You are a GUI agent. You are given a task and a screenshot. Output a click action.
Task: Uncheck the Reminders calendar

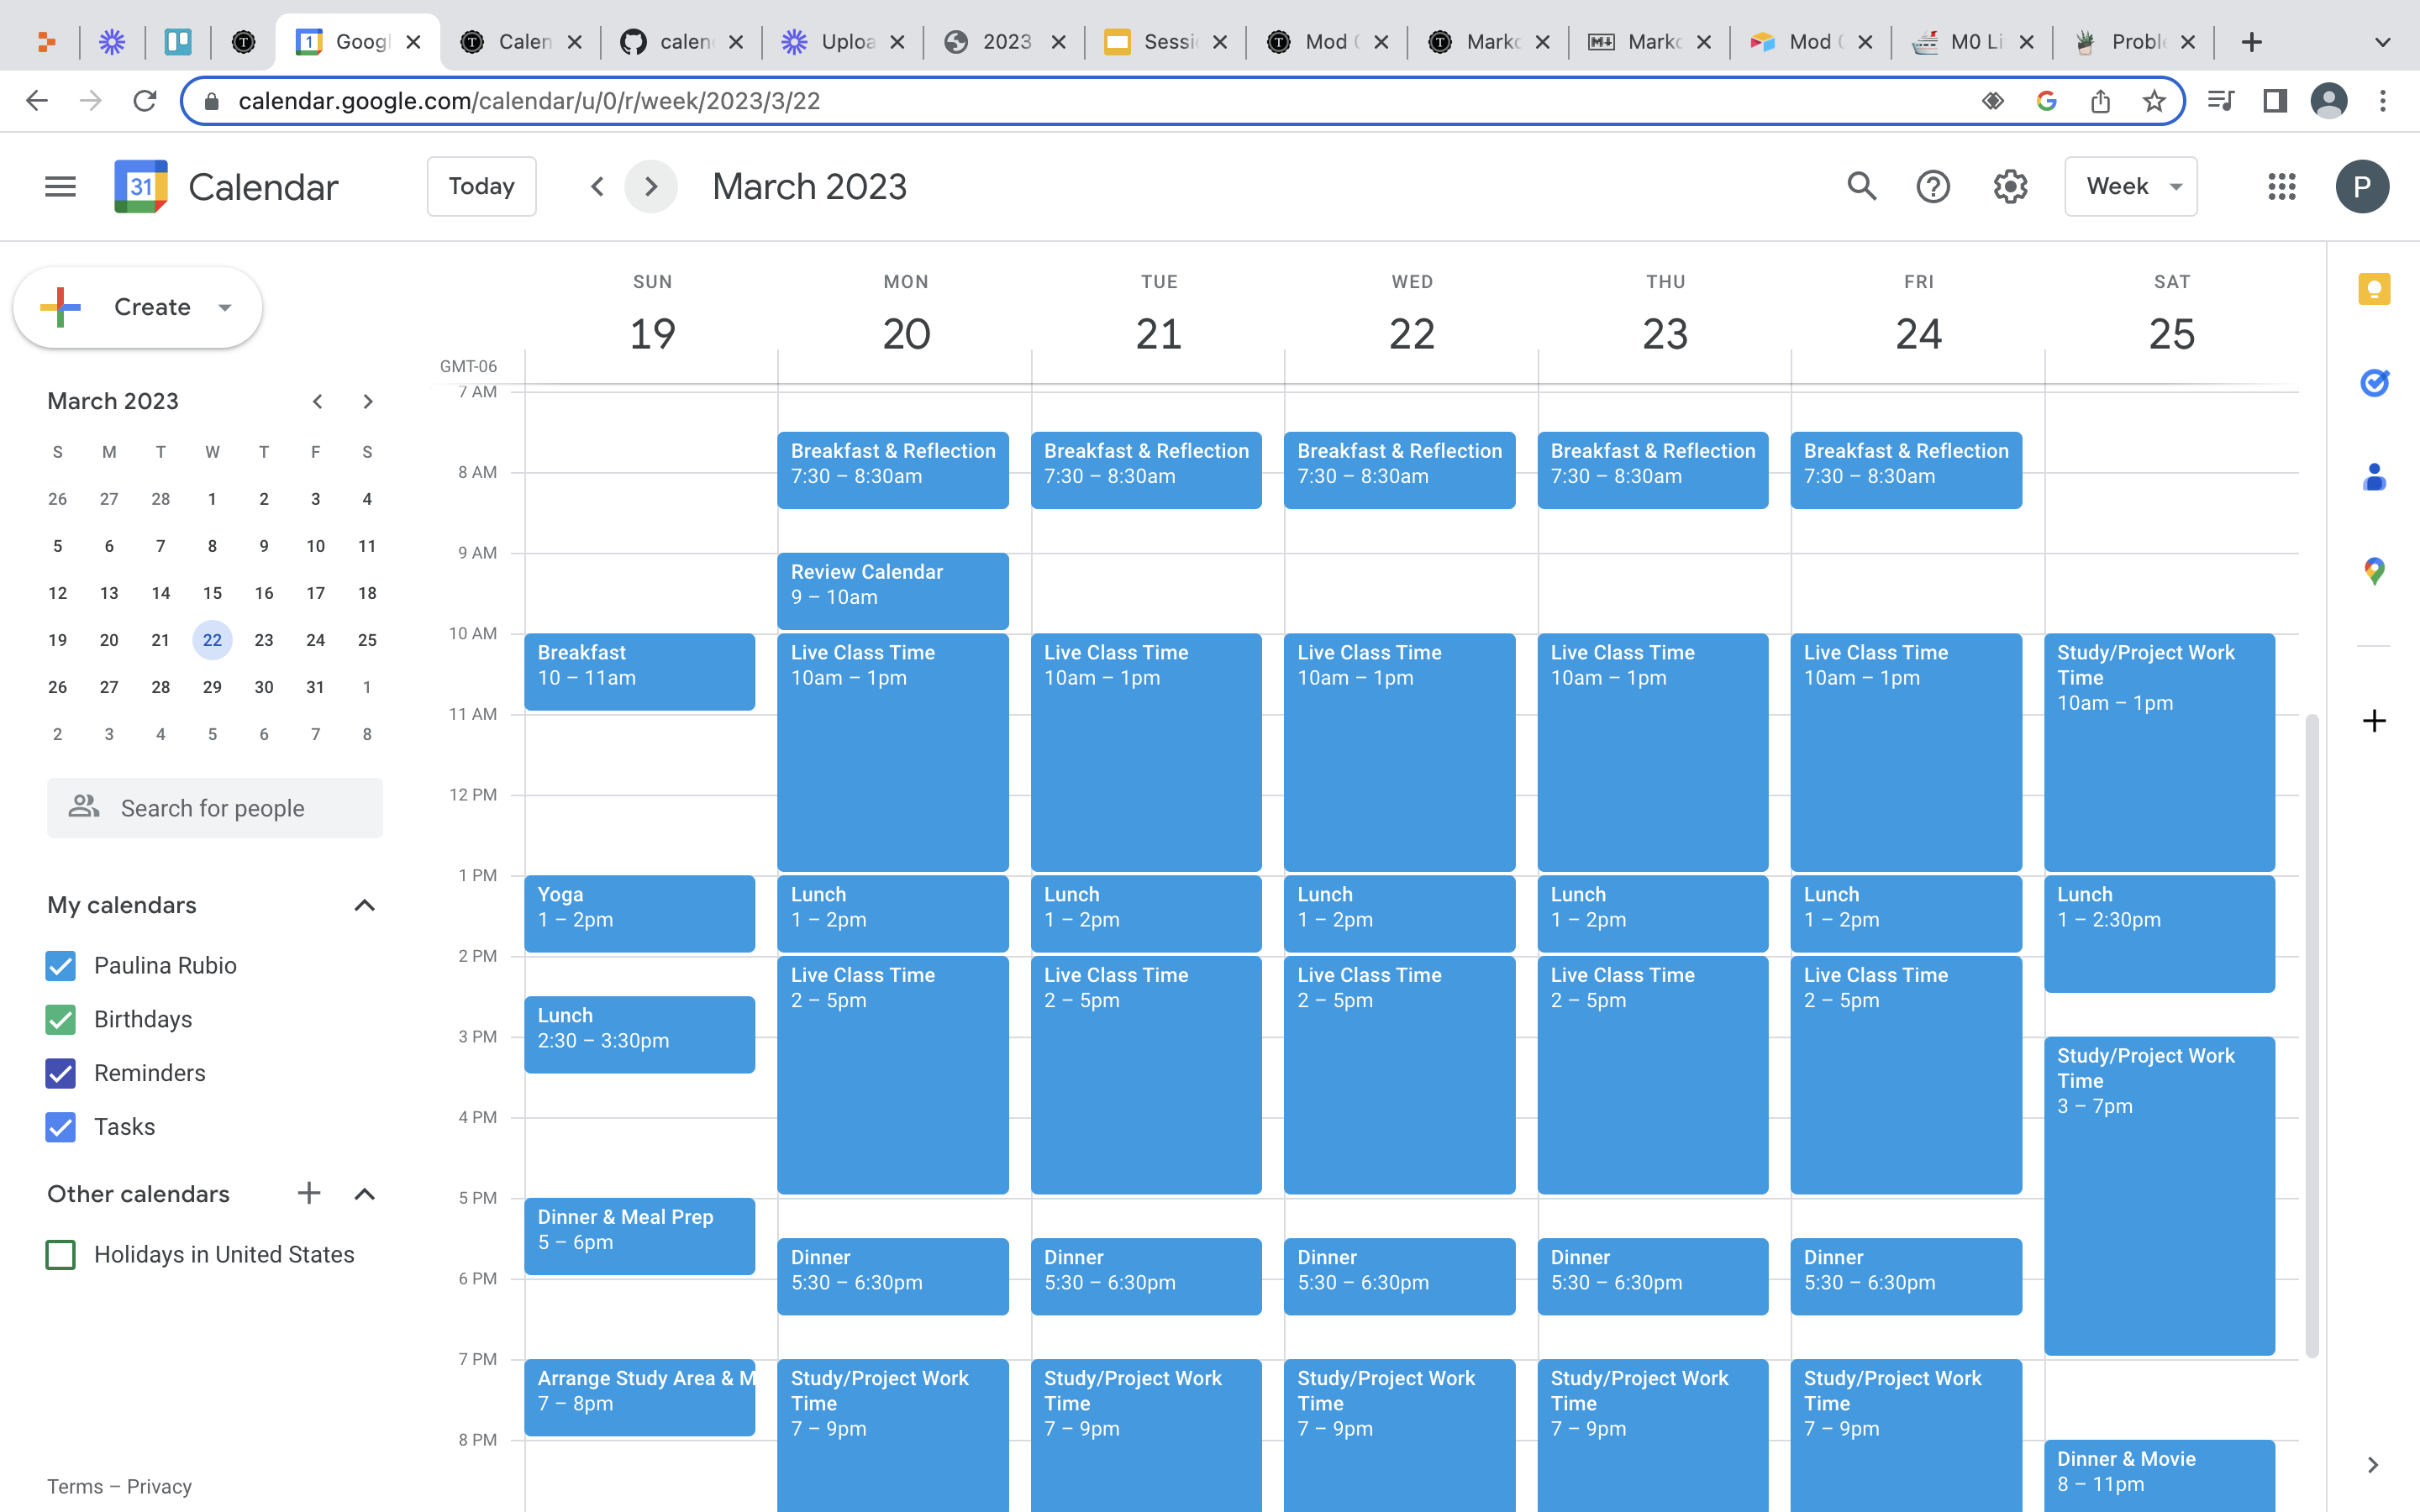pos(60,1073)
